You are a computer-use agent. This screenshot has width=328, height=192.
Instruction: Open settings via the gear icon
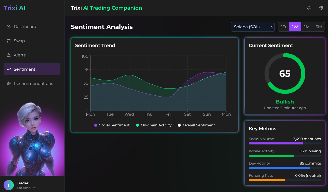point(321,8)
